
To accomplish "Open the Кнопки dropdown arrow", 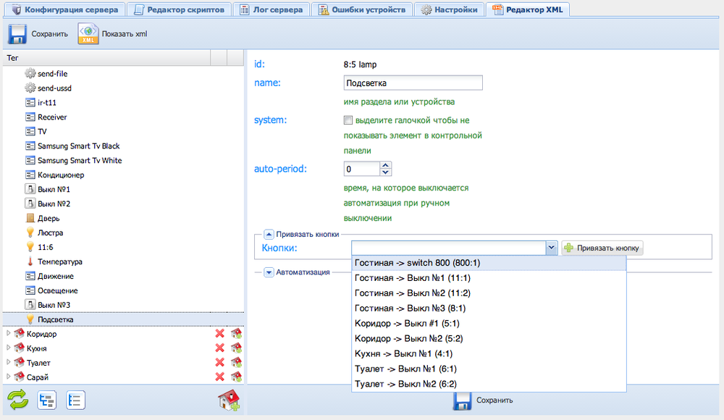I will tap(551, 247).
